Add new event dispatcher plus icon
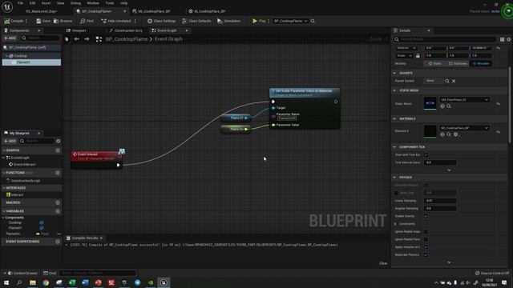 pos(58,242)
